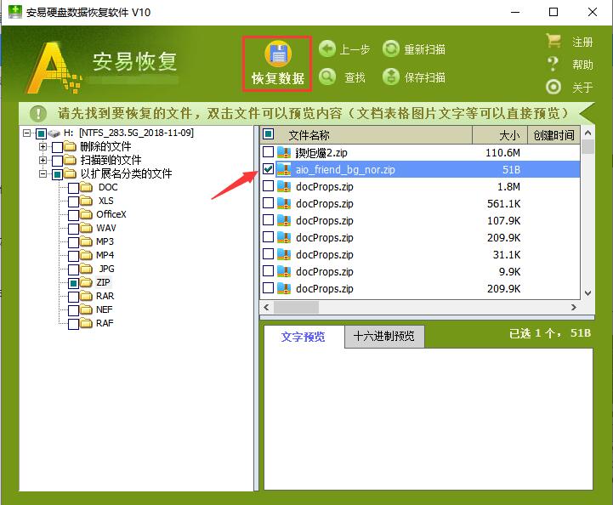The width and height of the screenshot is (613, 505).
Task: Click the H: drive icon in tree
Action: point(54,133)
